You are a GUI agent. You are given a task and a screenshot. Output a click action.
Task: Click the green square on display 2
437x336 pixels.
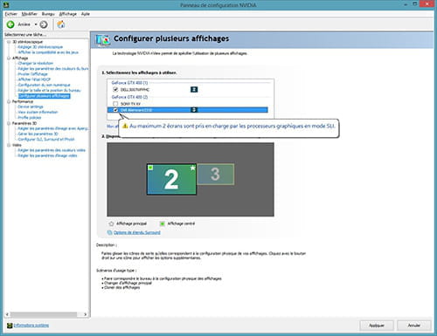(x=150, y=168)
